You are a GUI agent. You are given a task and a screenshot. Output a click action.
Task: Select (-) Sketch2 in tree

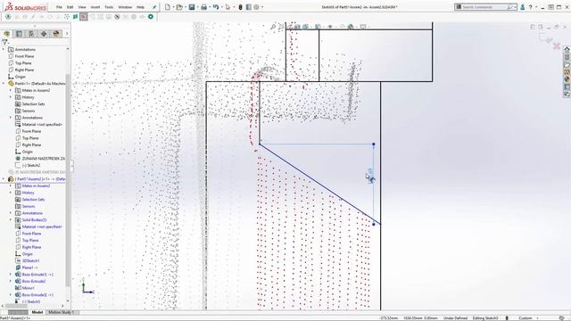[x=31, y=165]
